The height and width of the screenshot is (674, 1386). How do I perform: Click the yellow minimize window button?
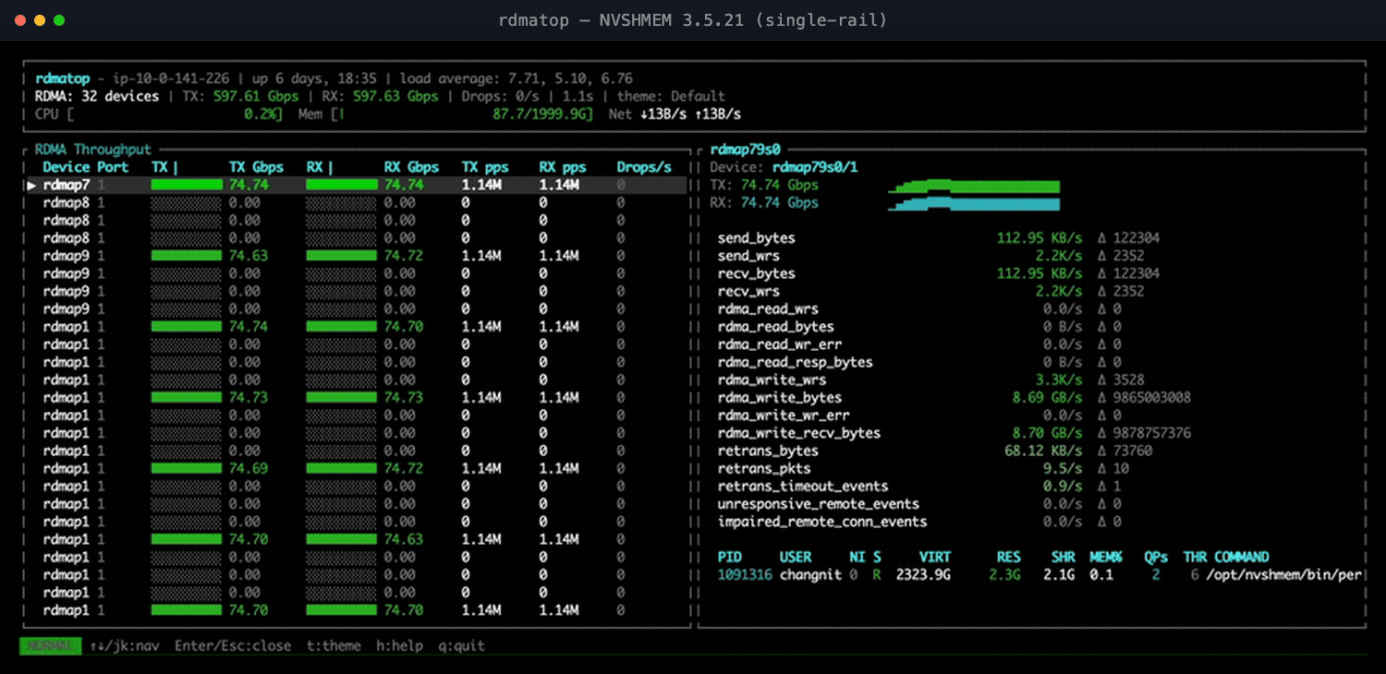pyautogui.click(x=40, y=19)
